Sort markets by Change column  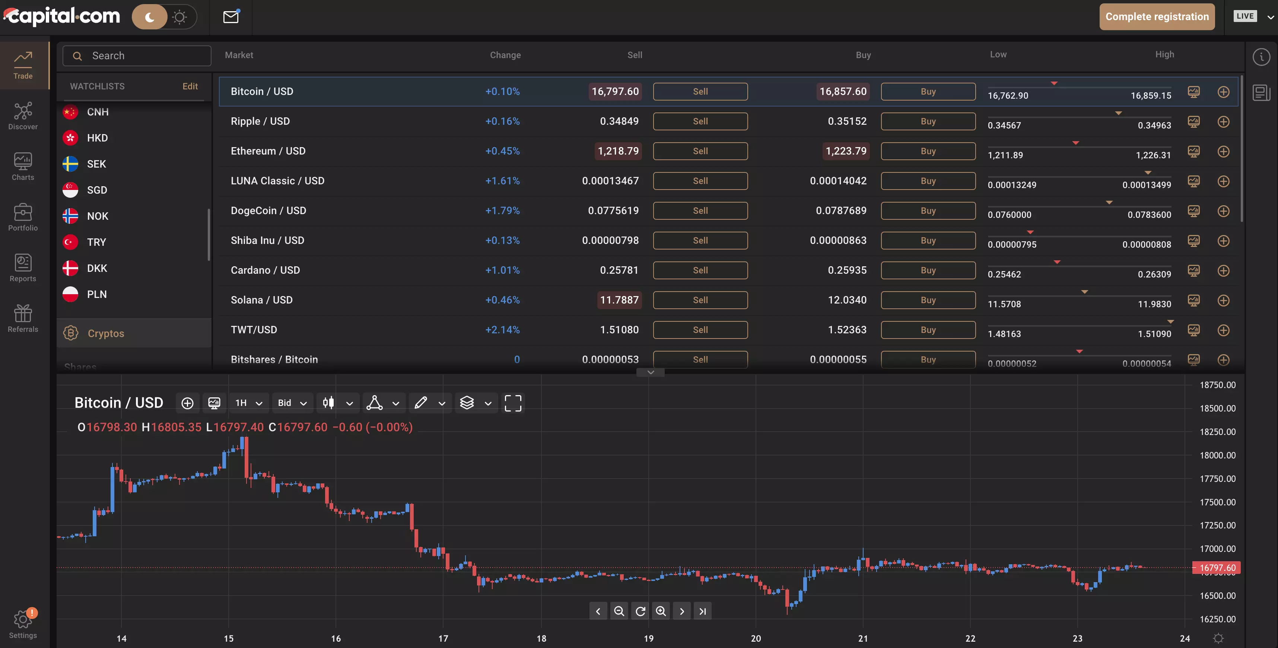[x=505, y=55]
